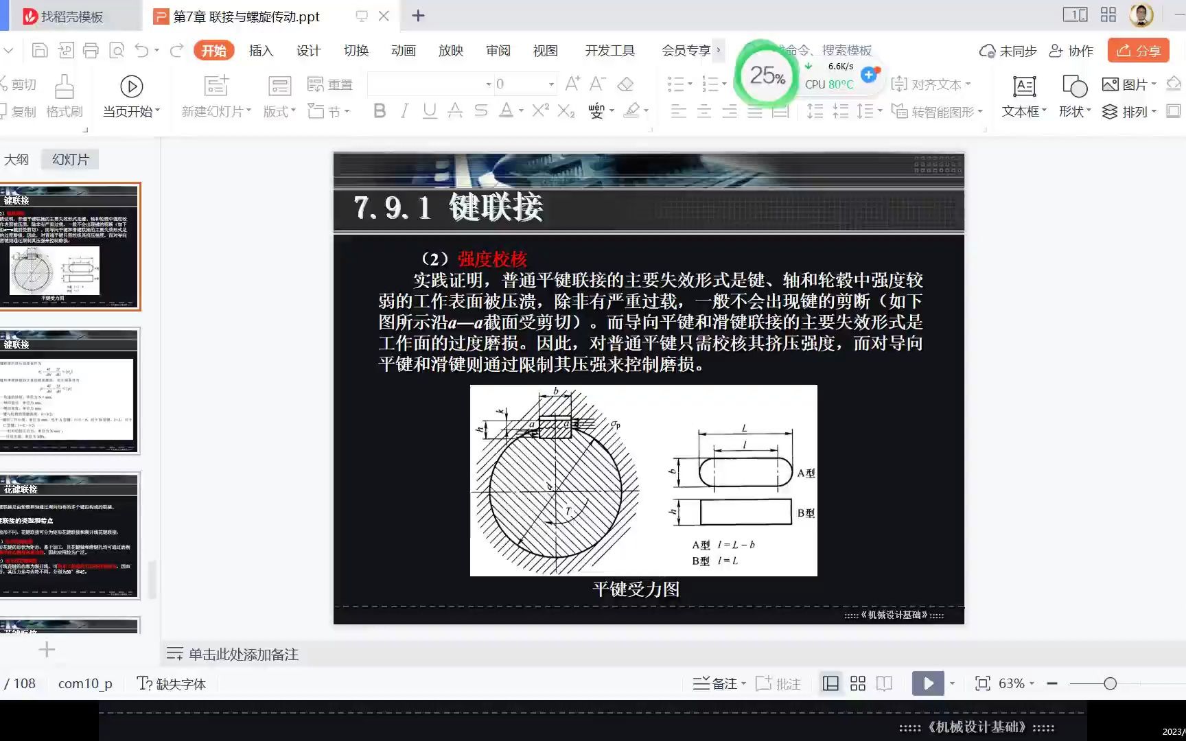Toggle the notes pane via 备注

coord(718,683)
